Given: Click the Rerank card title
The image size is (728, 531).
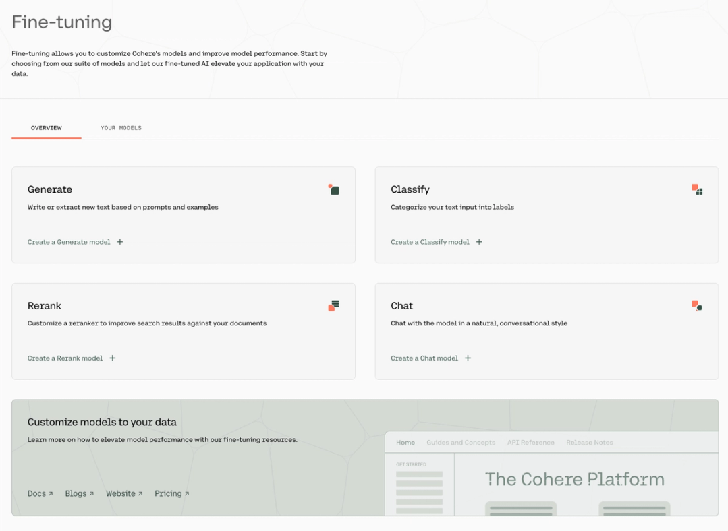Looking at the screenshot, I should click(x=45, y=306).
